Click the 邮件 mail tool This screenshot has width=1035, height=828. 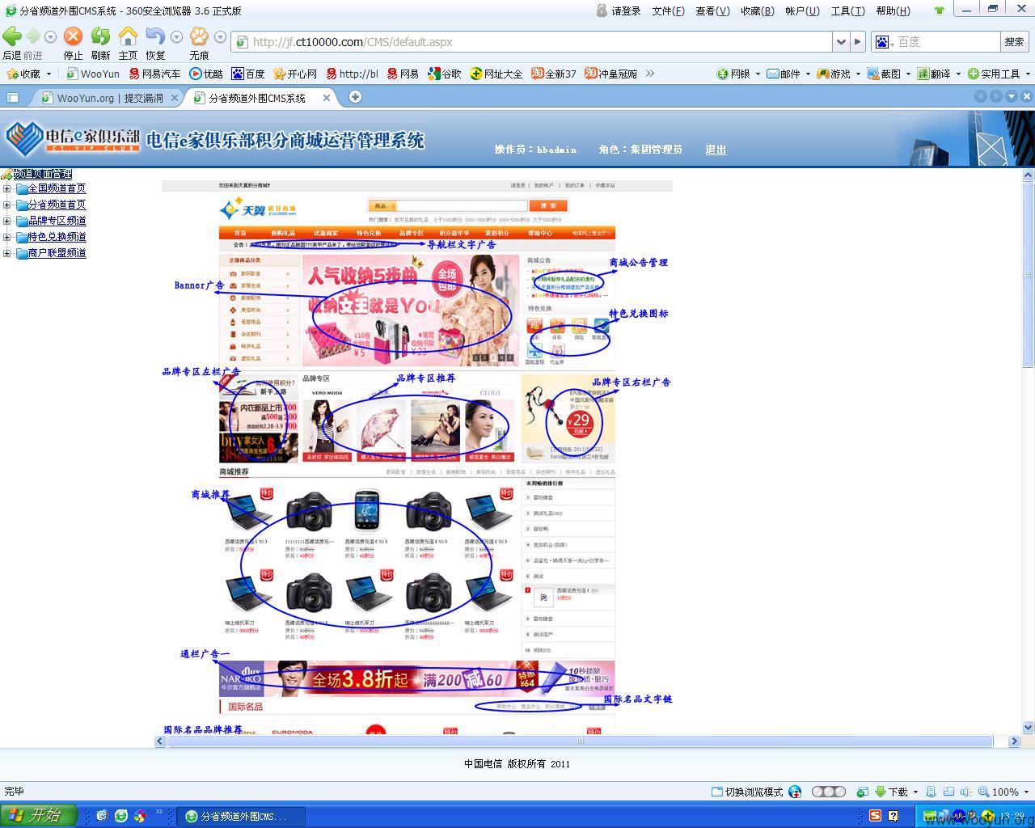[x=784, y=74]
